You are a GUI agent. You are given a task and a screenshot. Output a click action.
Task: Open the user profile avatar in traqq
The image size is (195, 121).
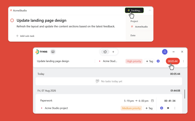(165, 52)
